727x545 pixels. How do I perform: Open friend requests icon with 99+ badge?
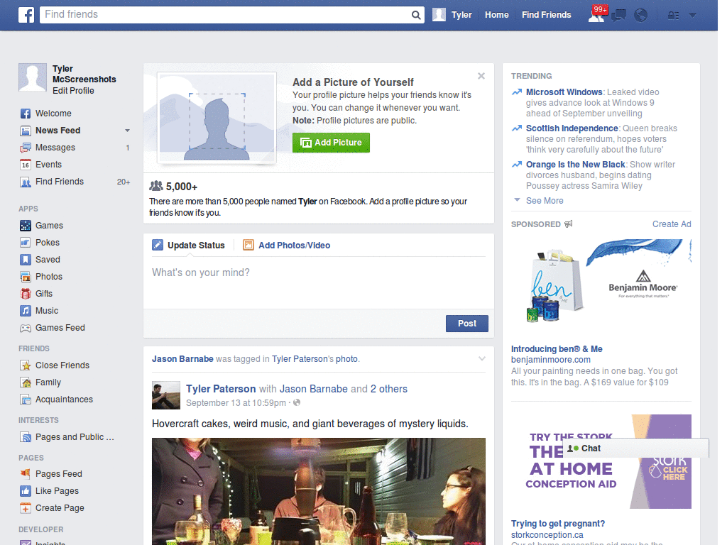pos(596,15)
